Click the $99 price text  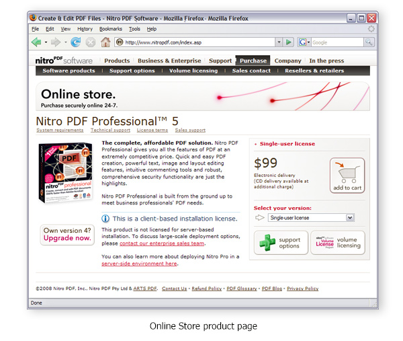(x=265, y=163)
